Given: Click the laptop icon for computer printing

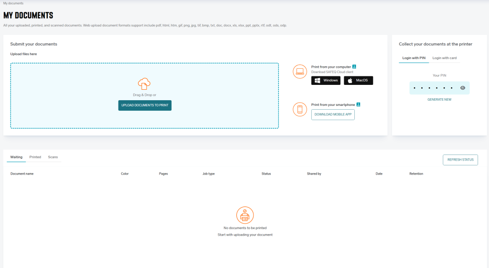Looking at the screenshot, I should [299, 72].
